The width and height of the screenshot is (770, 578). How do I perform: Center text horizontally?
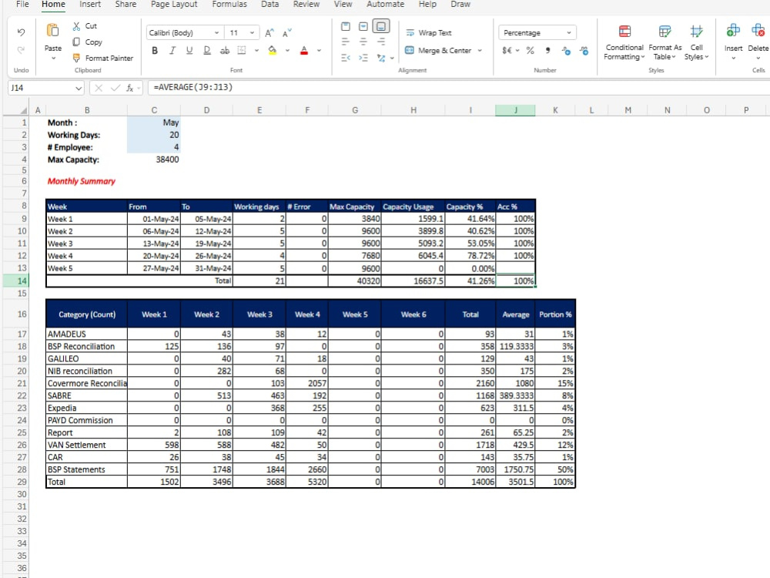coord(363,42)
